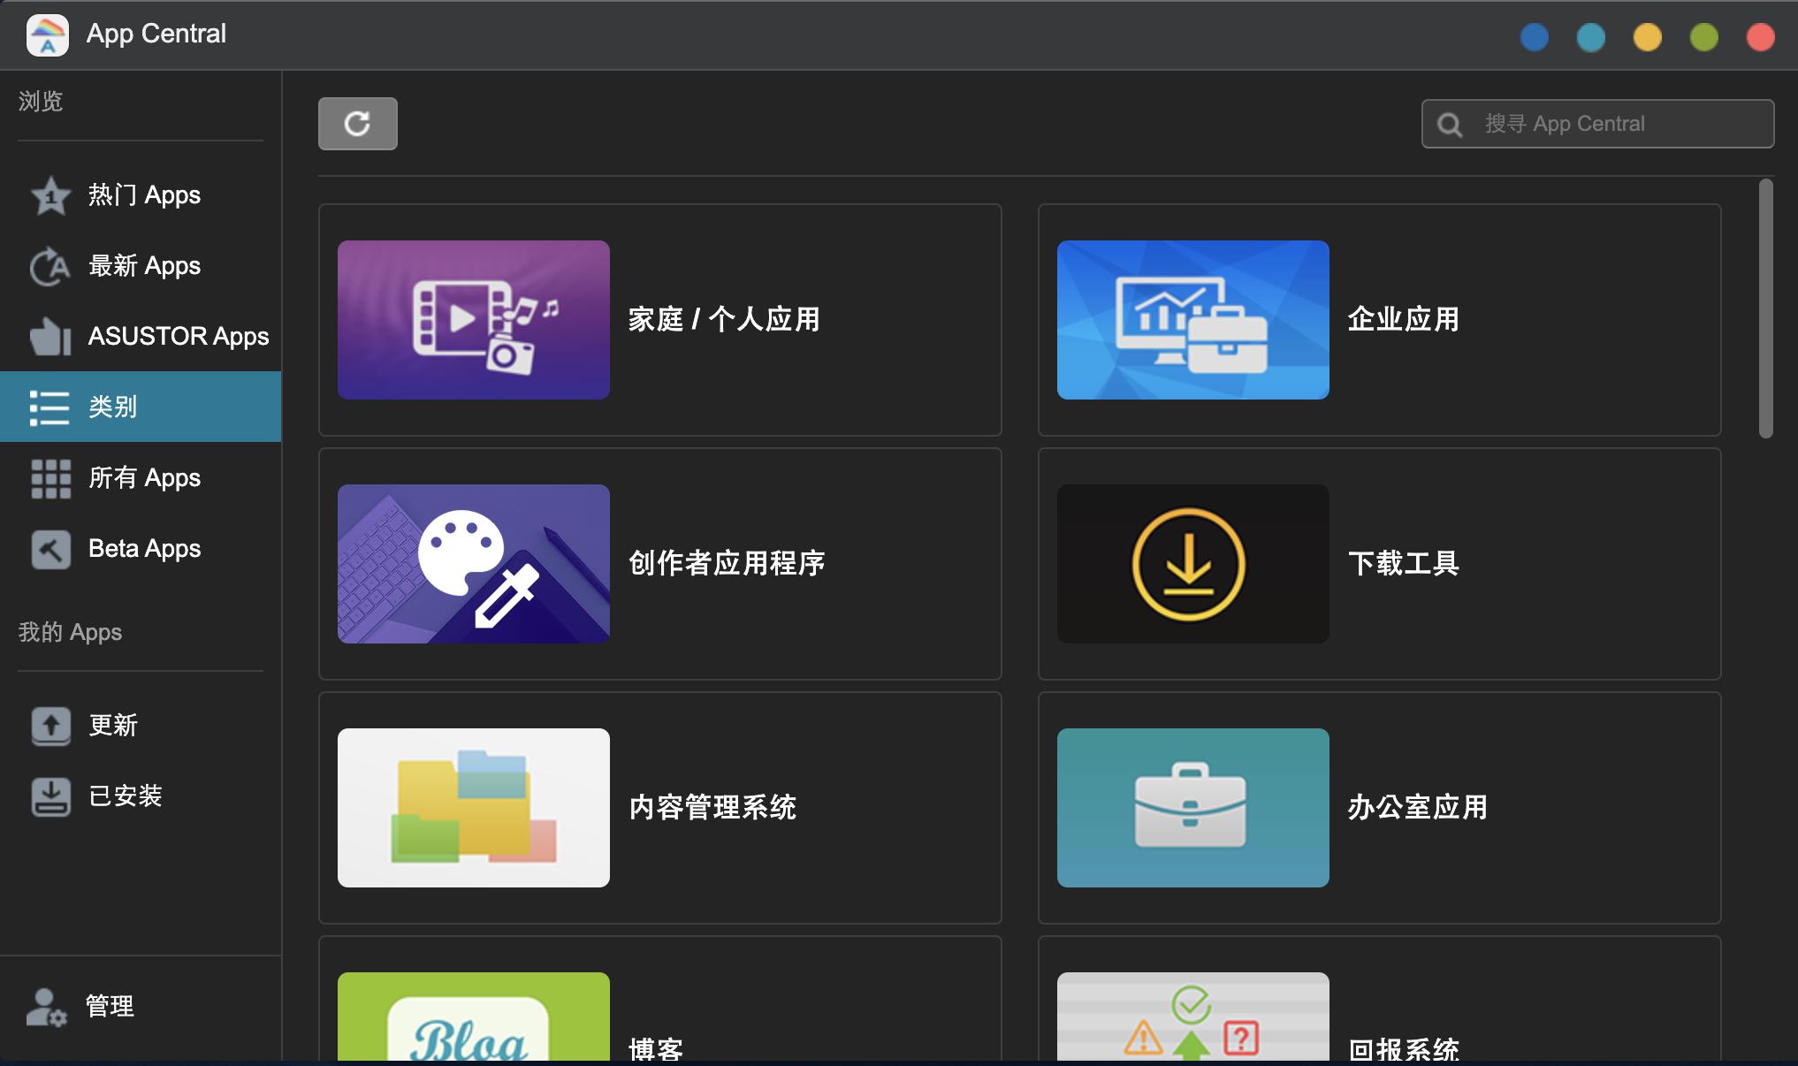Open the 办公室应用 category
This screenshot has width=1798, height=1066.
coord(1380,808)
